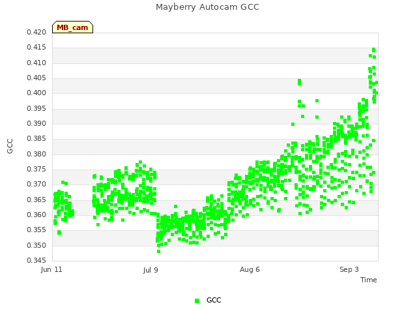Click the lowest data point below 0.350
Viewport: 417px width, 313px height.
[x=158, y=251]
